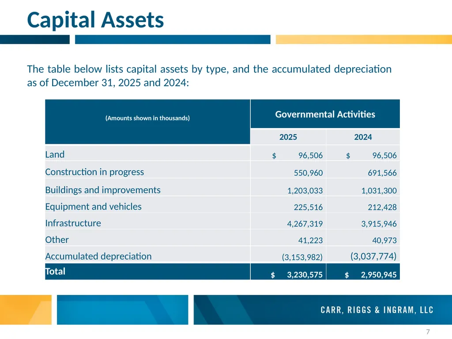Select the 40,973 other value
Image resolution: width=452 pixels, height=339 pixels.
coord(384,241)
